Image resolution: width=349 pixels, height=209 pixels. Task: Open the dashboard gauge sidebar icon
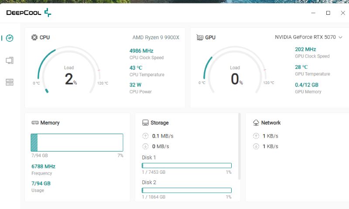point(10,38)
